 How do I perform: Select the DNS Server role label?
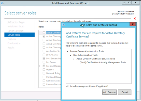[53, 58]
